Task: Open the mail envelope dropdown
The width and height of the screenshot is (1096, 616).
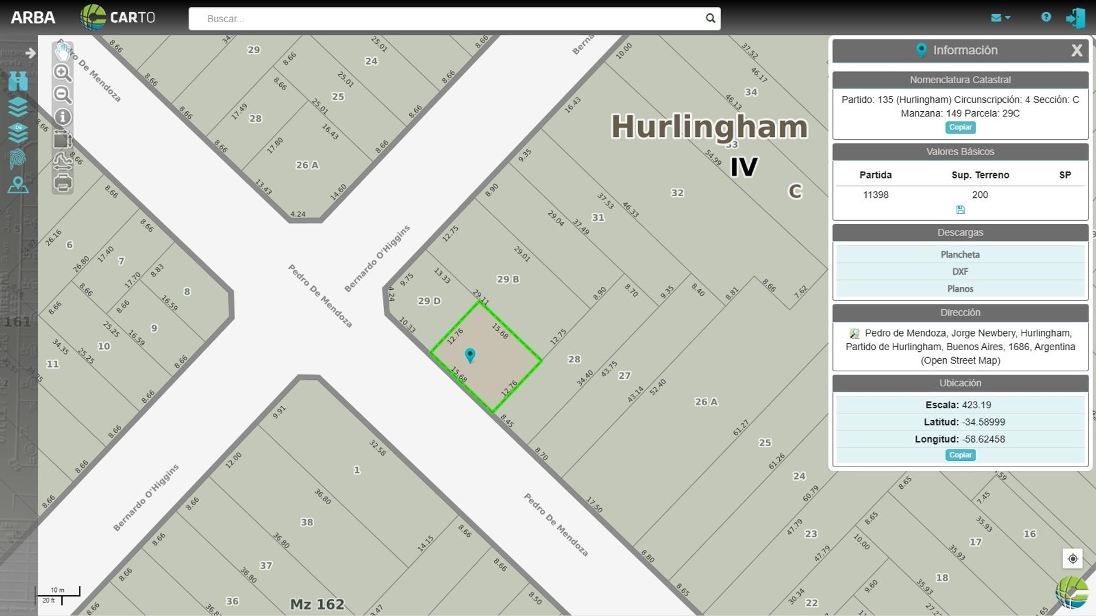Action: pyautogui.click(x=1001, y=18)
